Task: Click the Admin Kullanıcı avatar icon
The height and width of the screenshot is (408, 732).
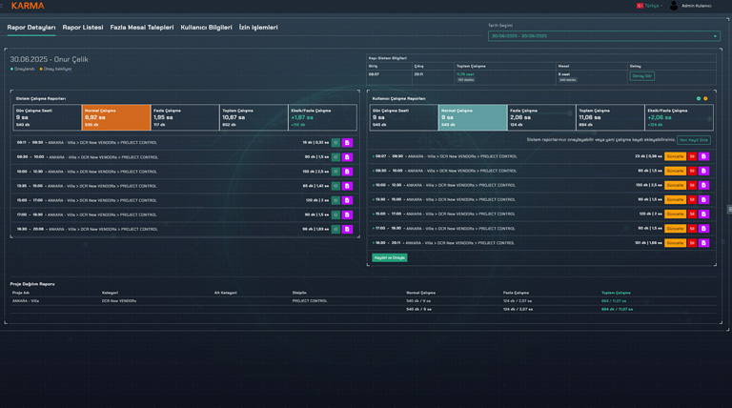Action: click(674, 6)
